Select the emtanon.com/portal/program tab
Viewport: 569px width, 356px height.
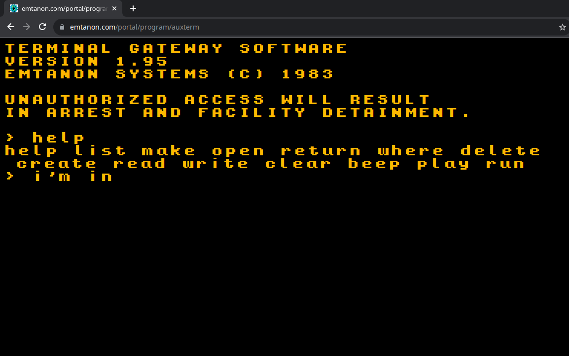pos(64,8)
